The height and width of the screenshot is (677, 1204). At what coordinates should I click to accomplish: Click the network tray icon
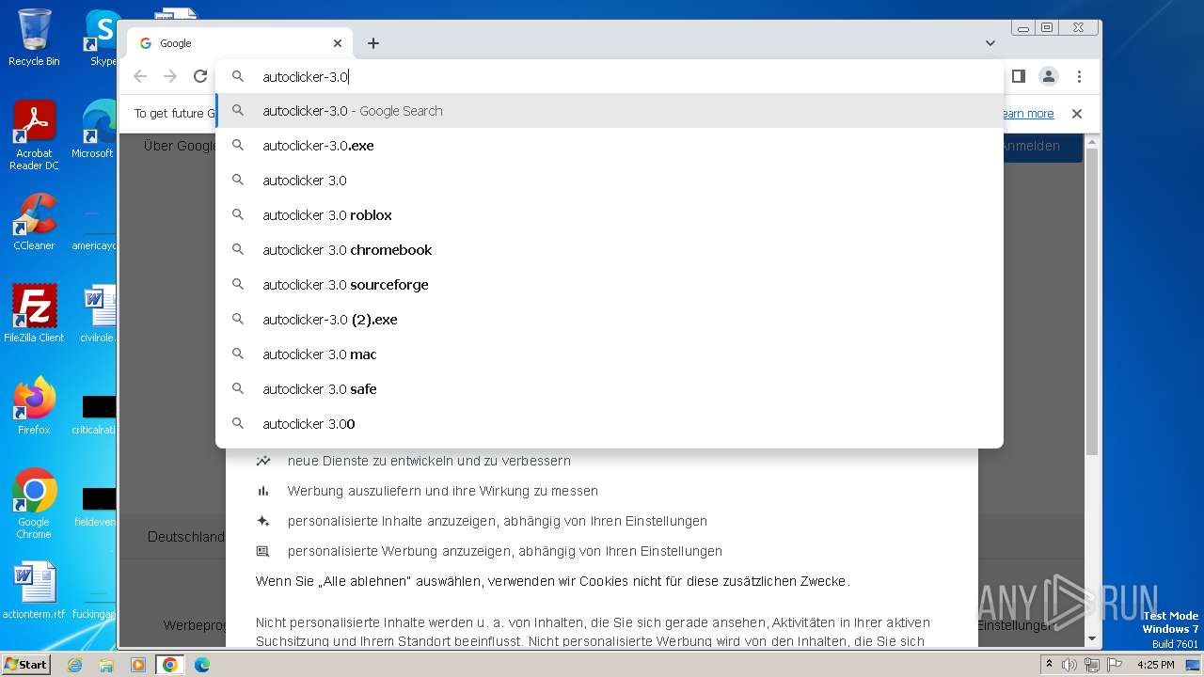click(x=1091, y=665)
